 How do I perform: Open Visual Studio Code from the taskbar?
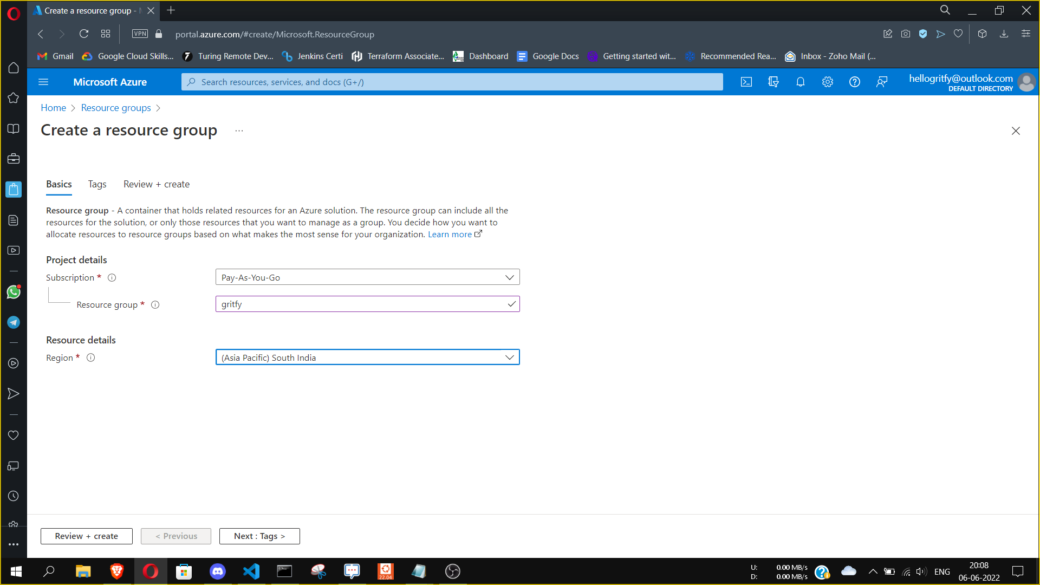point(251,571)
